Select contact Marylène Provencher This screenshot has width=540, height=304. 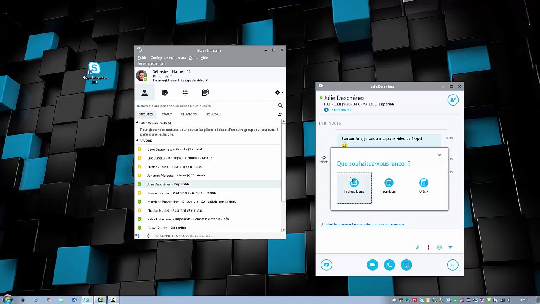(208, 201)
